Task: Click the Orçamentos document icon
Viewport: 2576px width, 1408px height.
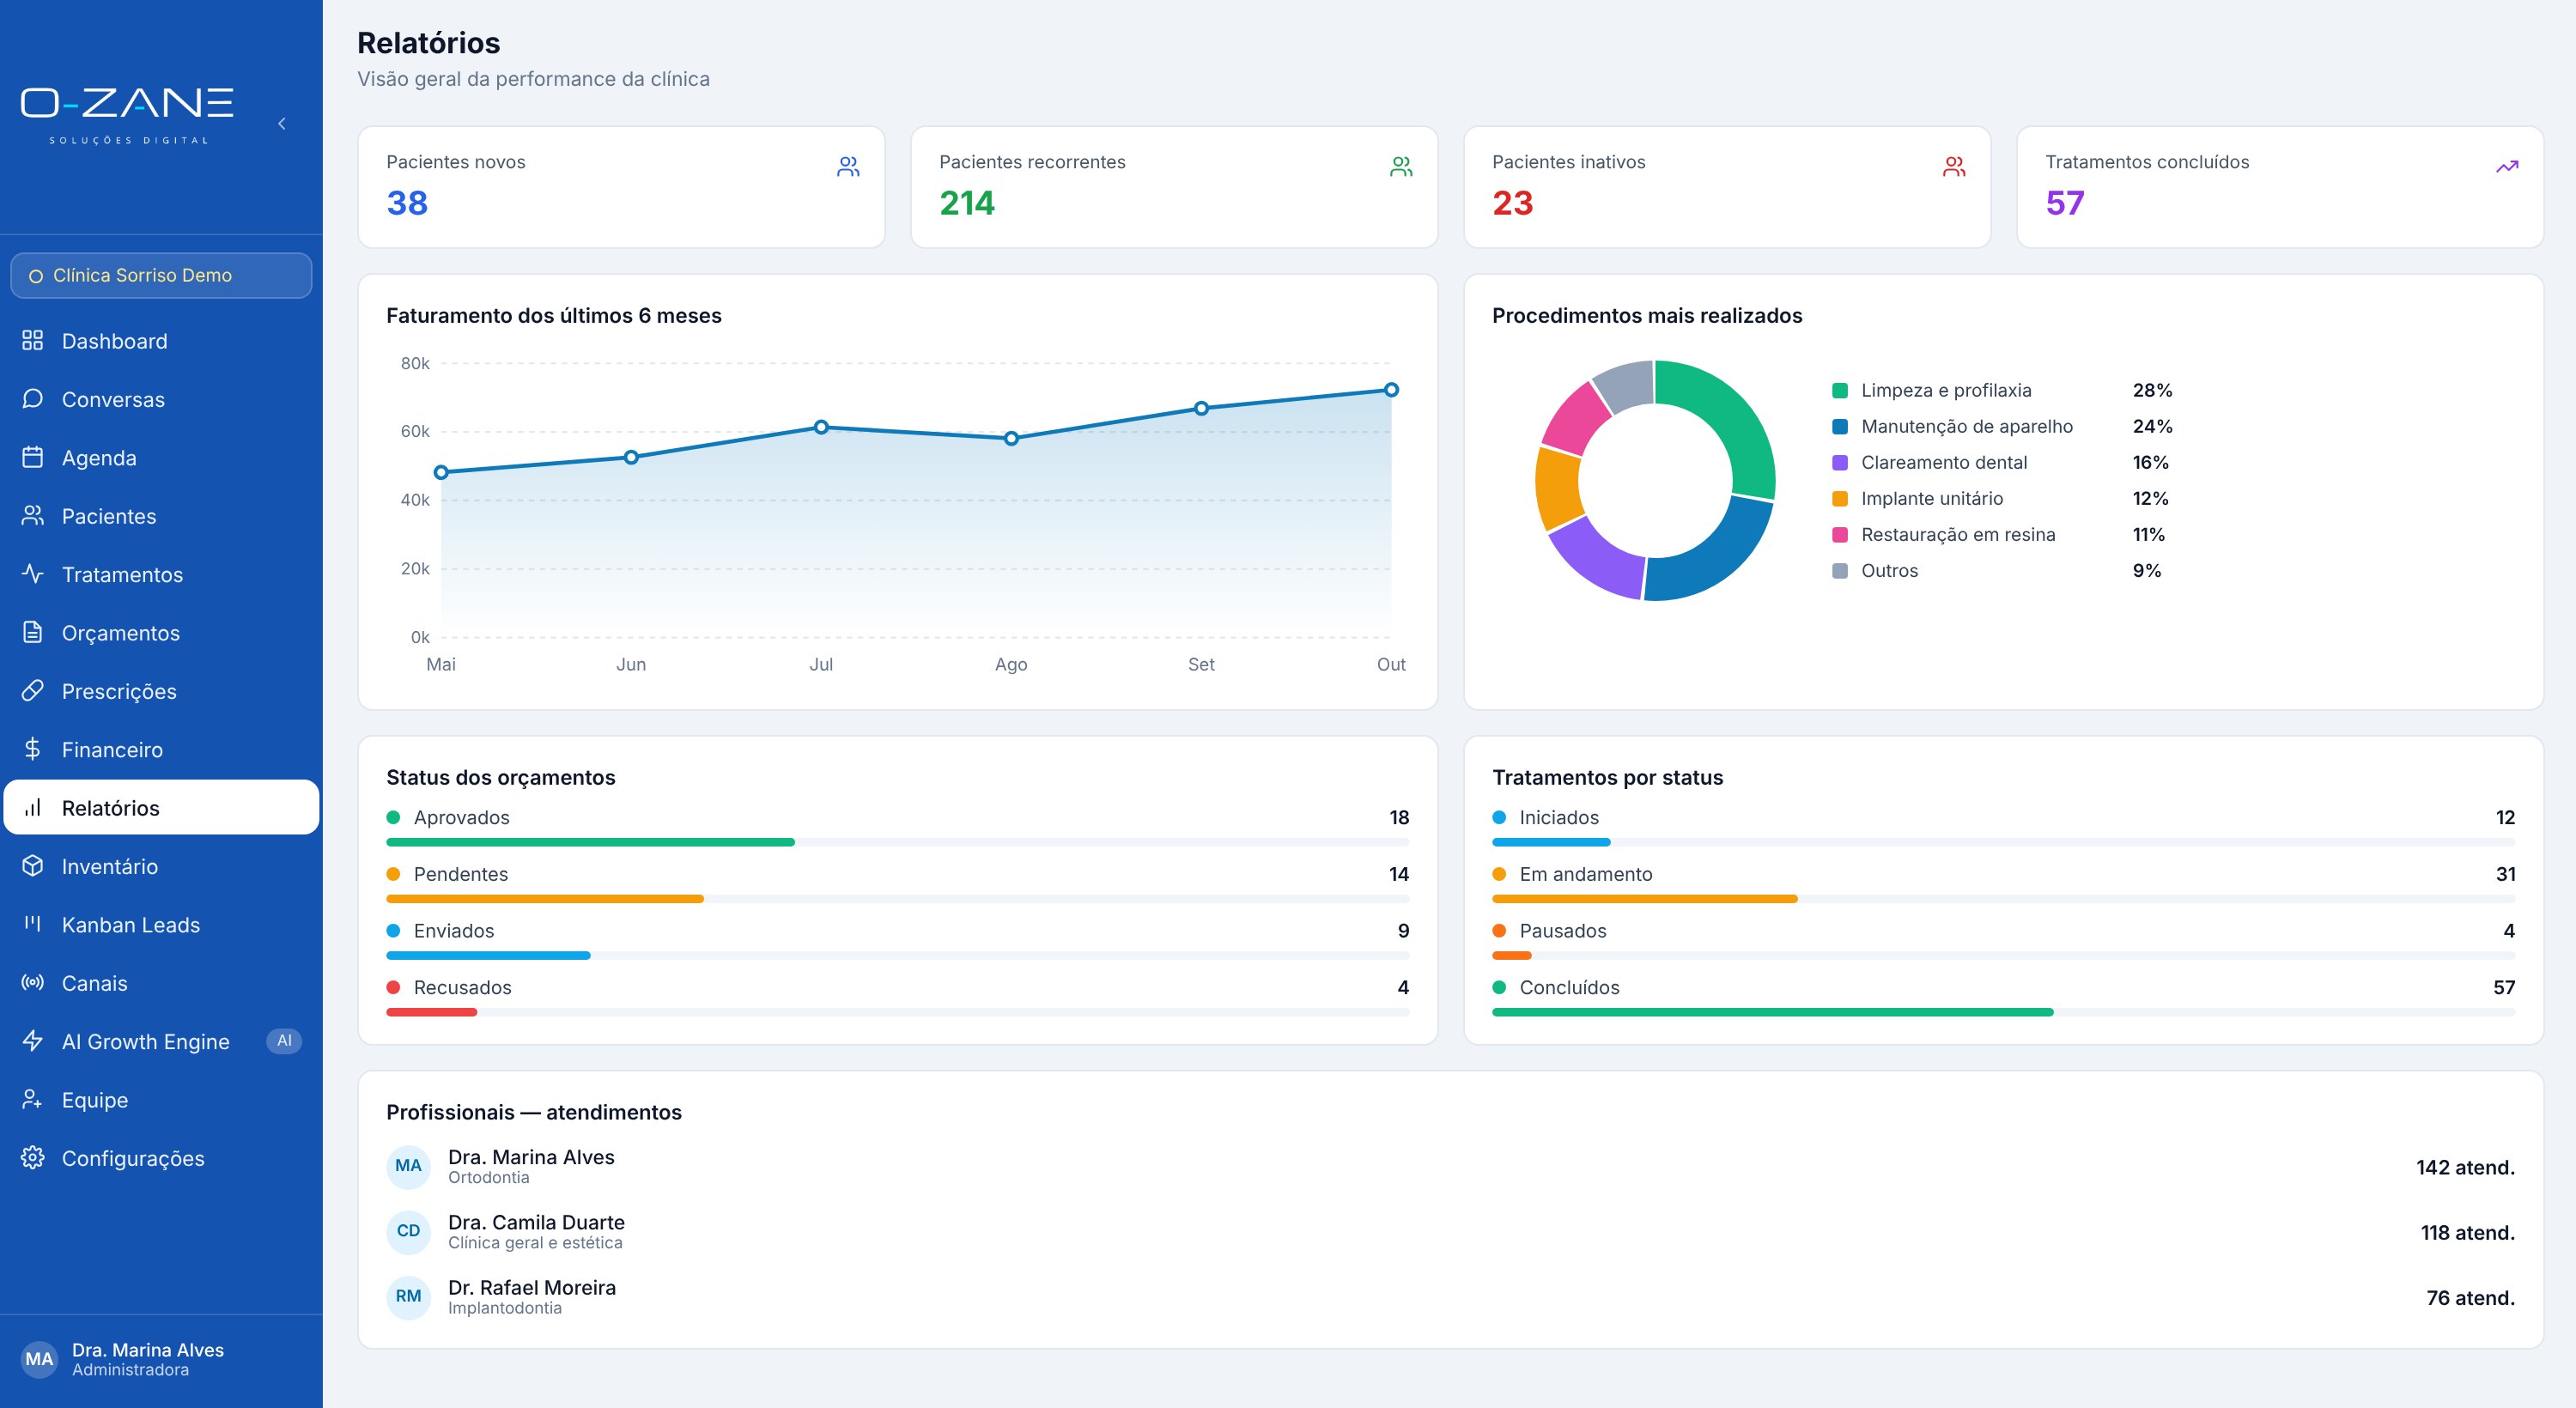Action: pos(33,633)
